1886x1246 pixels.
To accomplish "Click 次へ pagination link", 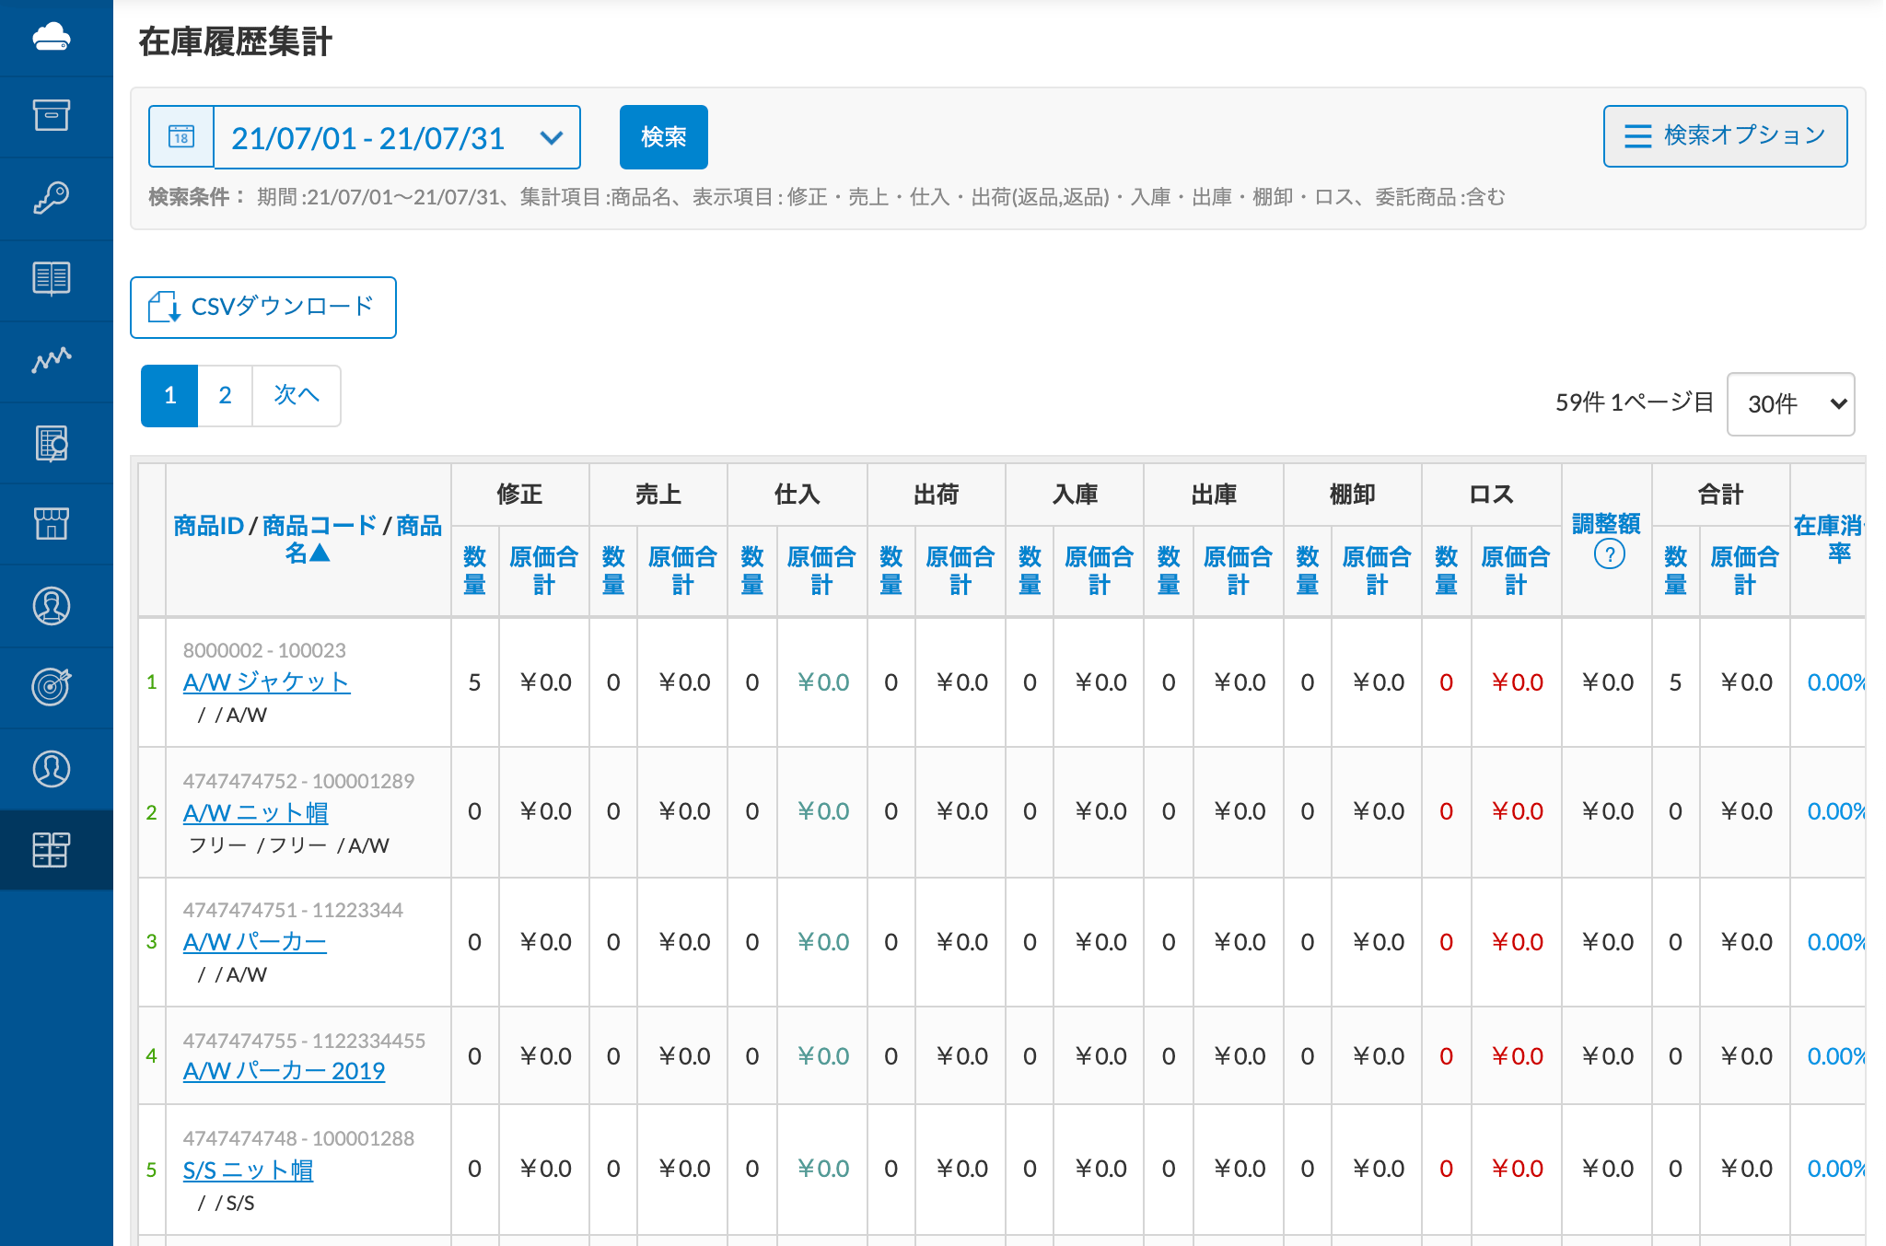I will coord(296,395).
